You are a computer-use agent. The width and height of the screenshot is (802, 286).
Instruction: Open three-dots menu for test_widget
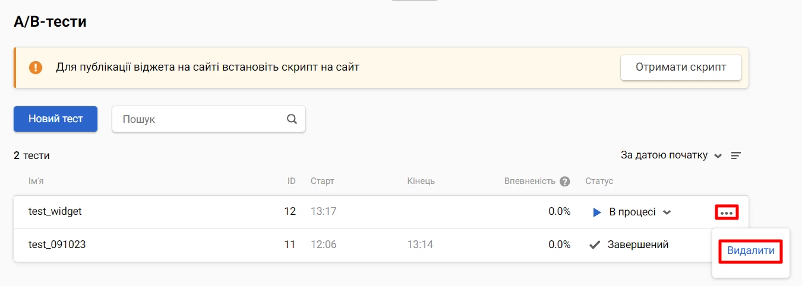pos(727,212)
